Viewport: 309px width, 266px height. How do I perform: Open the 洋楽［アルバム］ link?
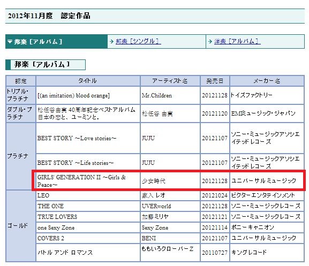(237, 41)
